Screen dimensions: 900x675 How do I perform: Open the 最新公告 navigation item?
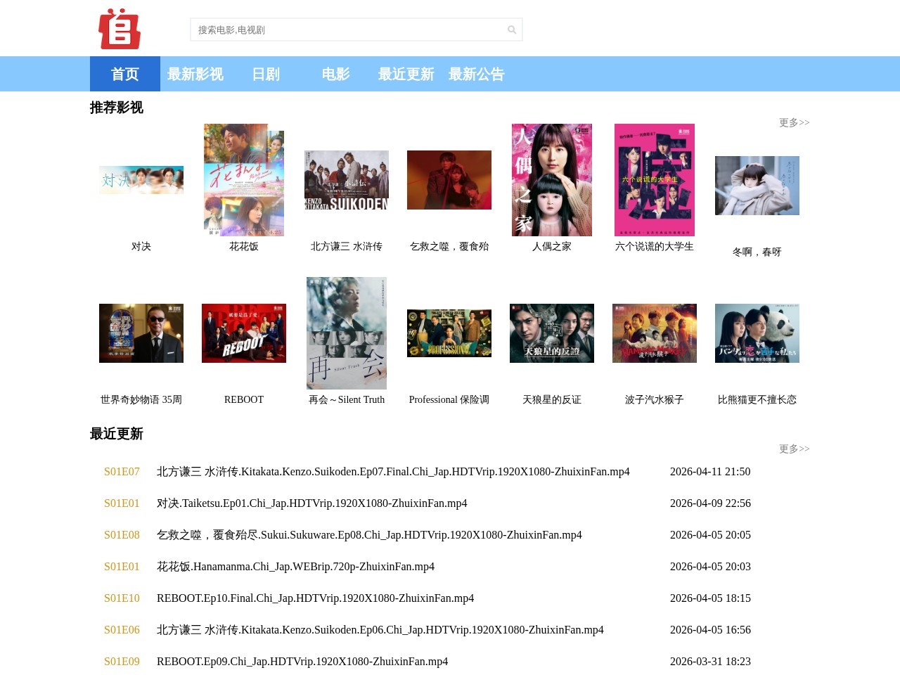477,74
